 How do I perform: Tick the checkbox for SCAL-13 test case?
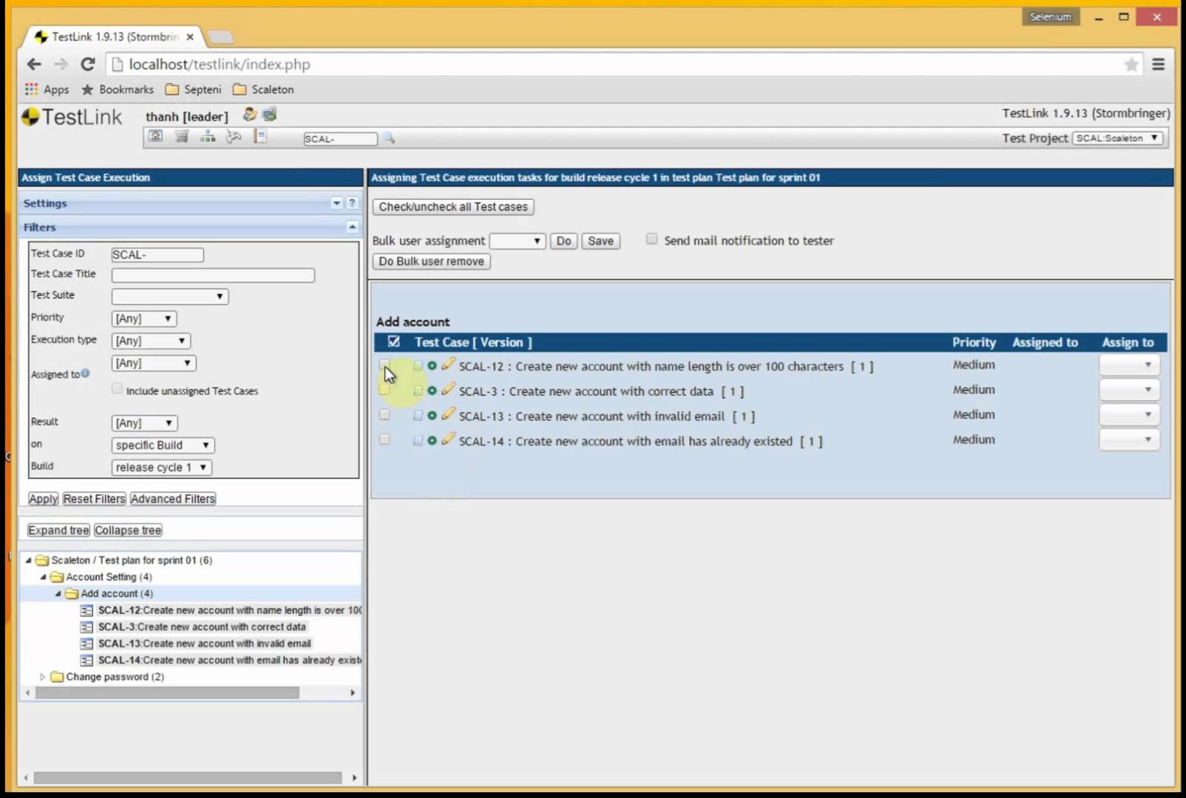(x=384, y=415)
